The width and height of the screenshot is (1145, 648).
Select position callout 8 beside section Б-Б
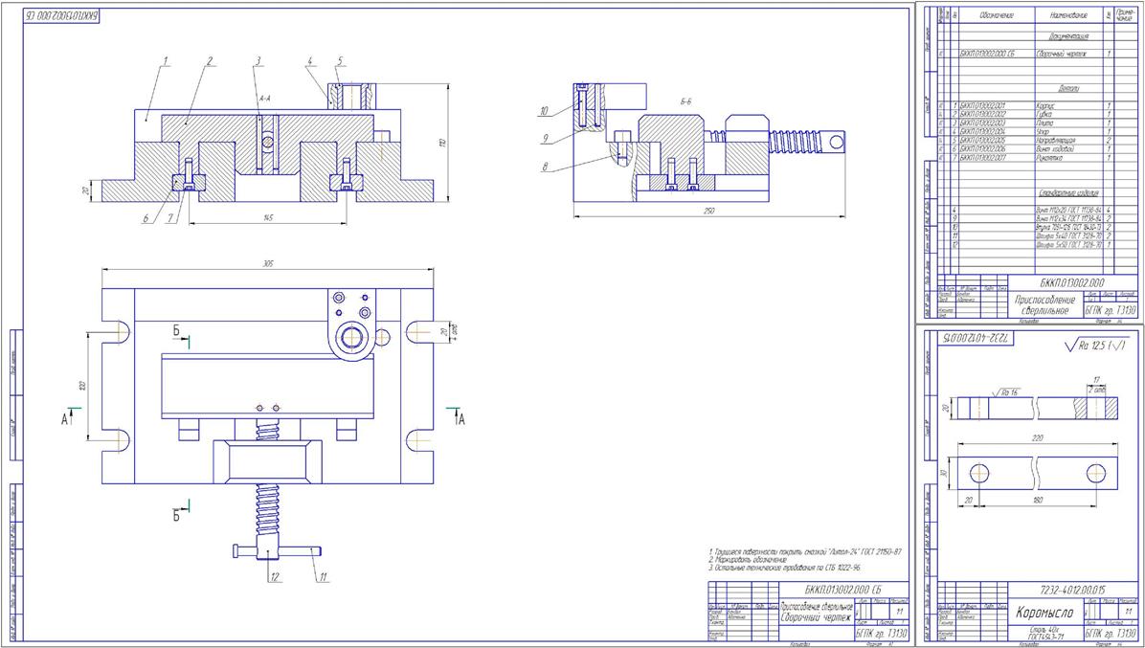coord(546,166)
